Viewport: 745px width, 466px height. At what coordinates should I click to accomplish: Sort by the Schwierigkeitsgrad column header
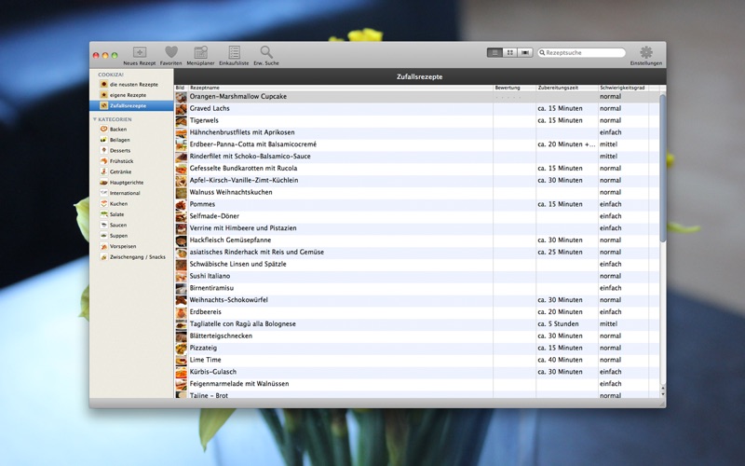tap(623, 88)
